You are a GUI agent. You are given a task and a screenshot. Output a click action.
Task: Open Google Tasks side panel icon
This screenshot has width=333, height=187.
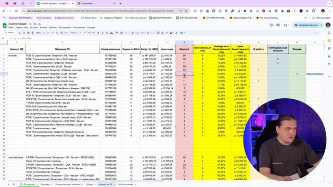(329, 48)
